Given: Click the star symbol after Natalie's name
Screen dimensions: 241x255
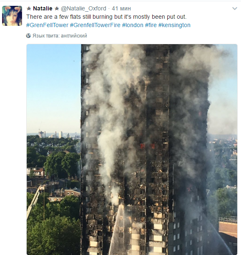Looking at the screenshot, I should (57, 9).
